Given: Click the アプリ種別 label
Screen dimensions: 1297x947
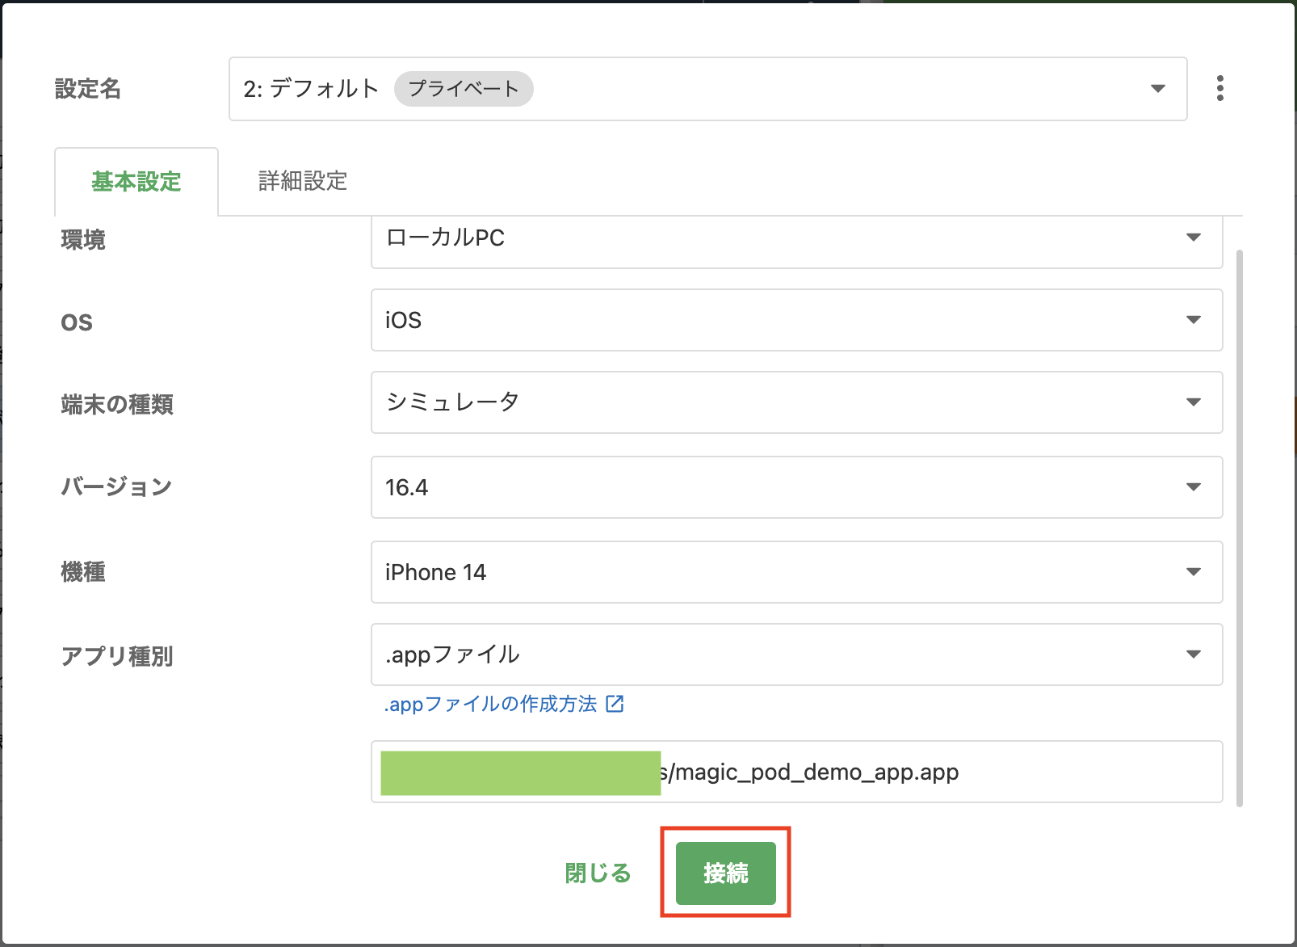Looking at the screenshot, I should (x=117, y=656).
